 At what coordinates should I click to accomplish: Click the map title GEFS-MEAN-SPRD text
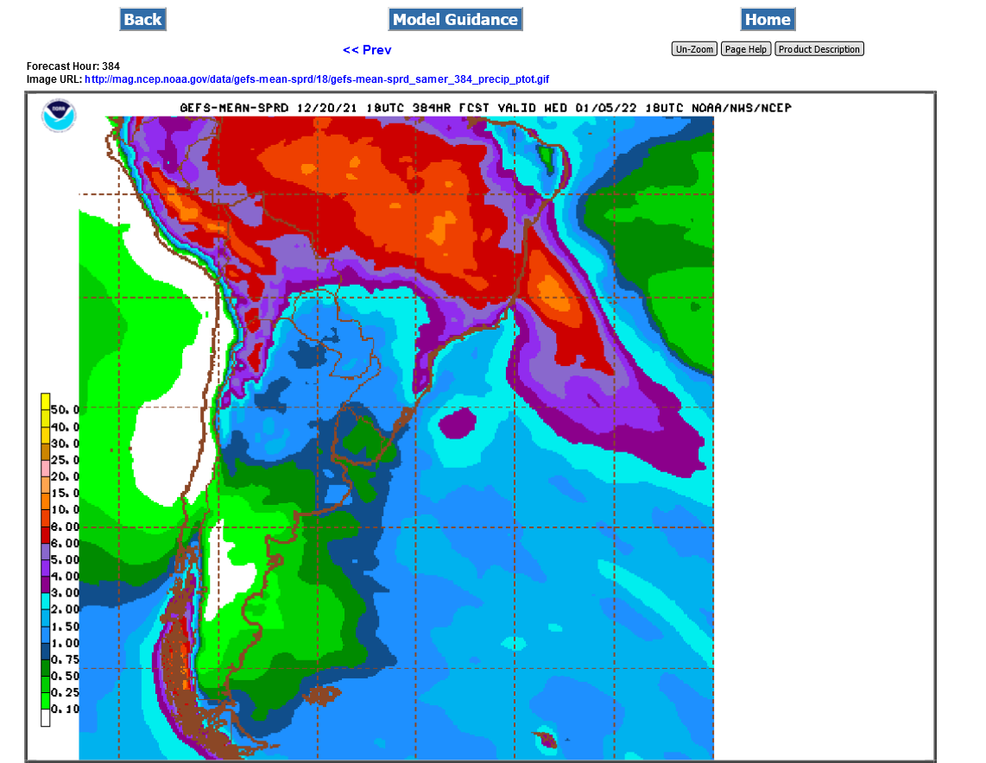234,108
